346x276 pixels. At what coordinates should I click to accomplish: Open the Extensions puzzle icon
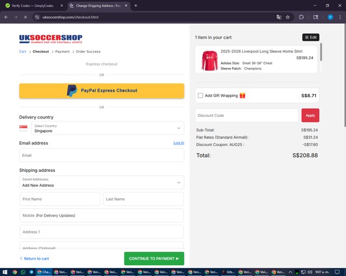301,17
